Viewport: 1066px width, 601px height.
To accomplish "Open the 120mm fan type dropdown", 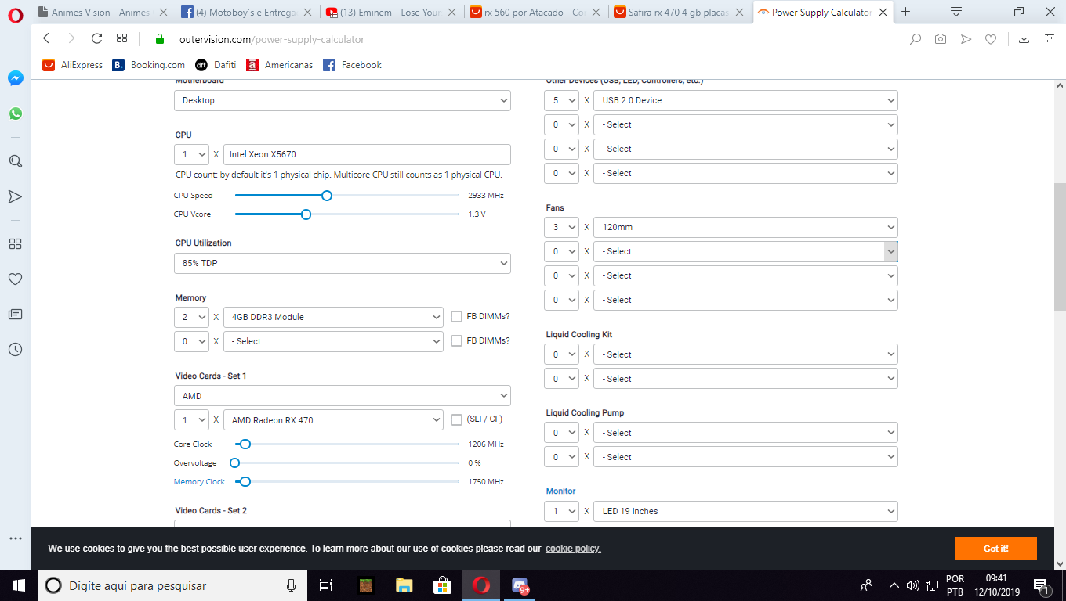I will (x=745, y=227).
